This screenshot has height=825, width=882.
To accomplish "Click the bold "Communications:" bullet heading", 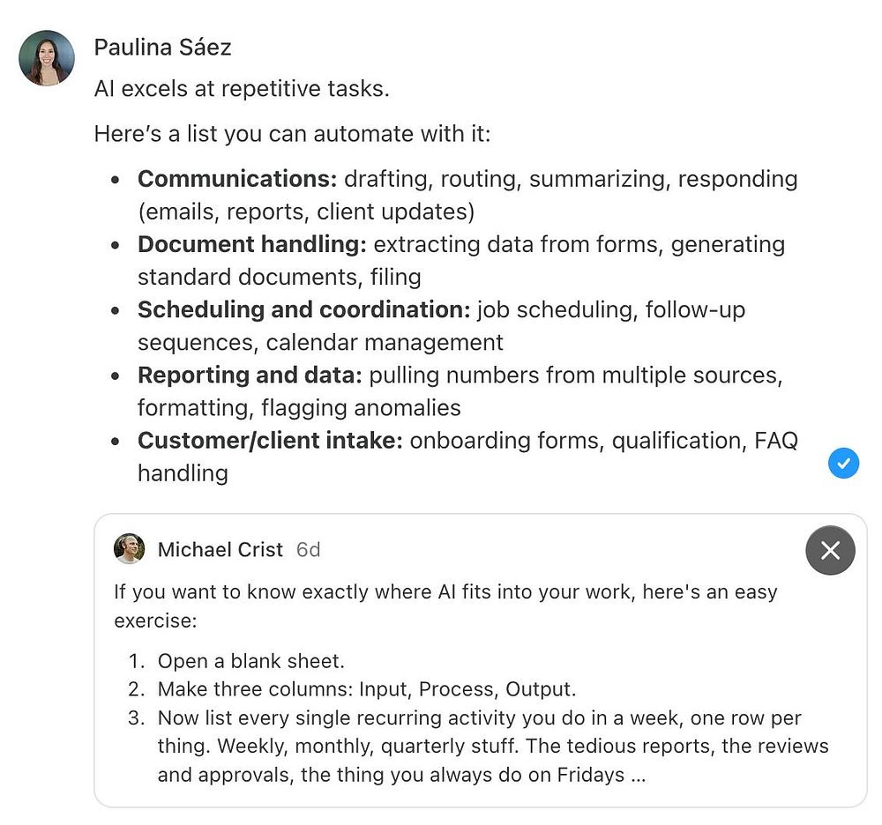I will pyautogui.click(x=237, y=179).
